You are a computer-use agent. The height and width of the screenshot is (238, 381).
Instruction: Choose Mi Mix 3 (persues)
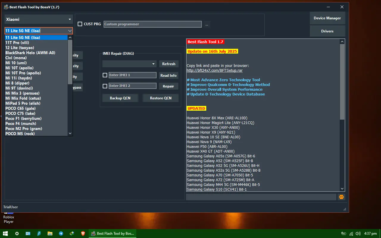(36, 93)
